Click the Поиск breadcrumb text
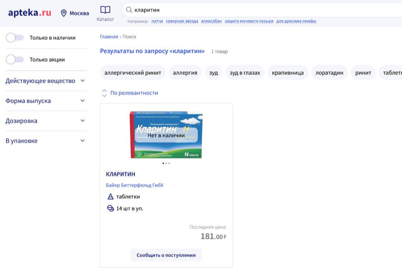This screenshot has width=402, height=268. [129, 37]
